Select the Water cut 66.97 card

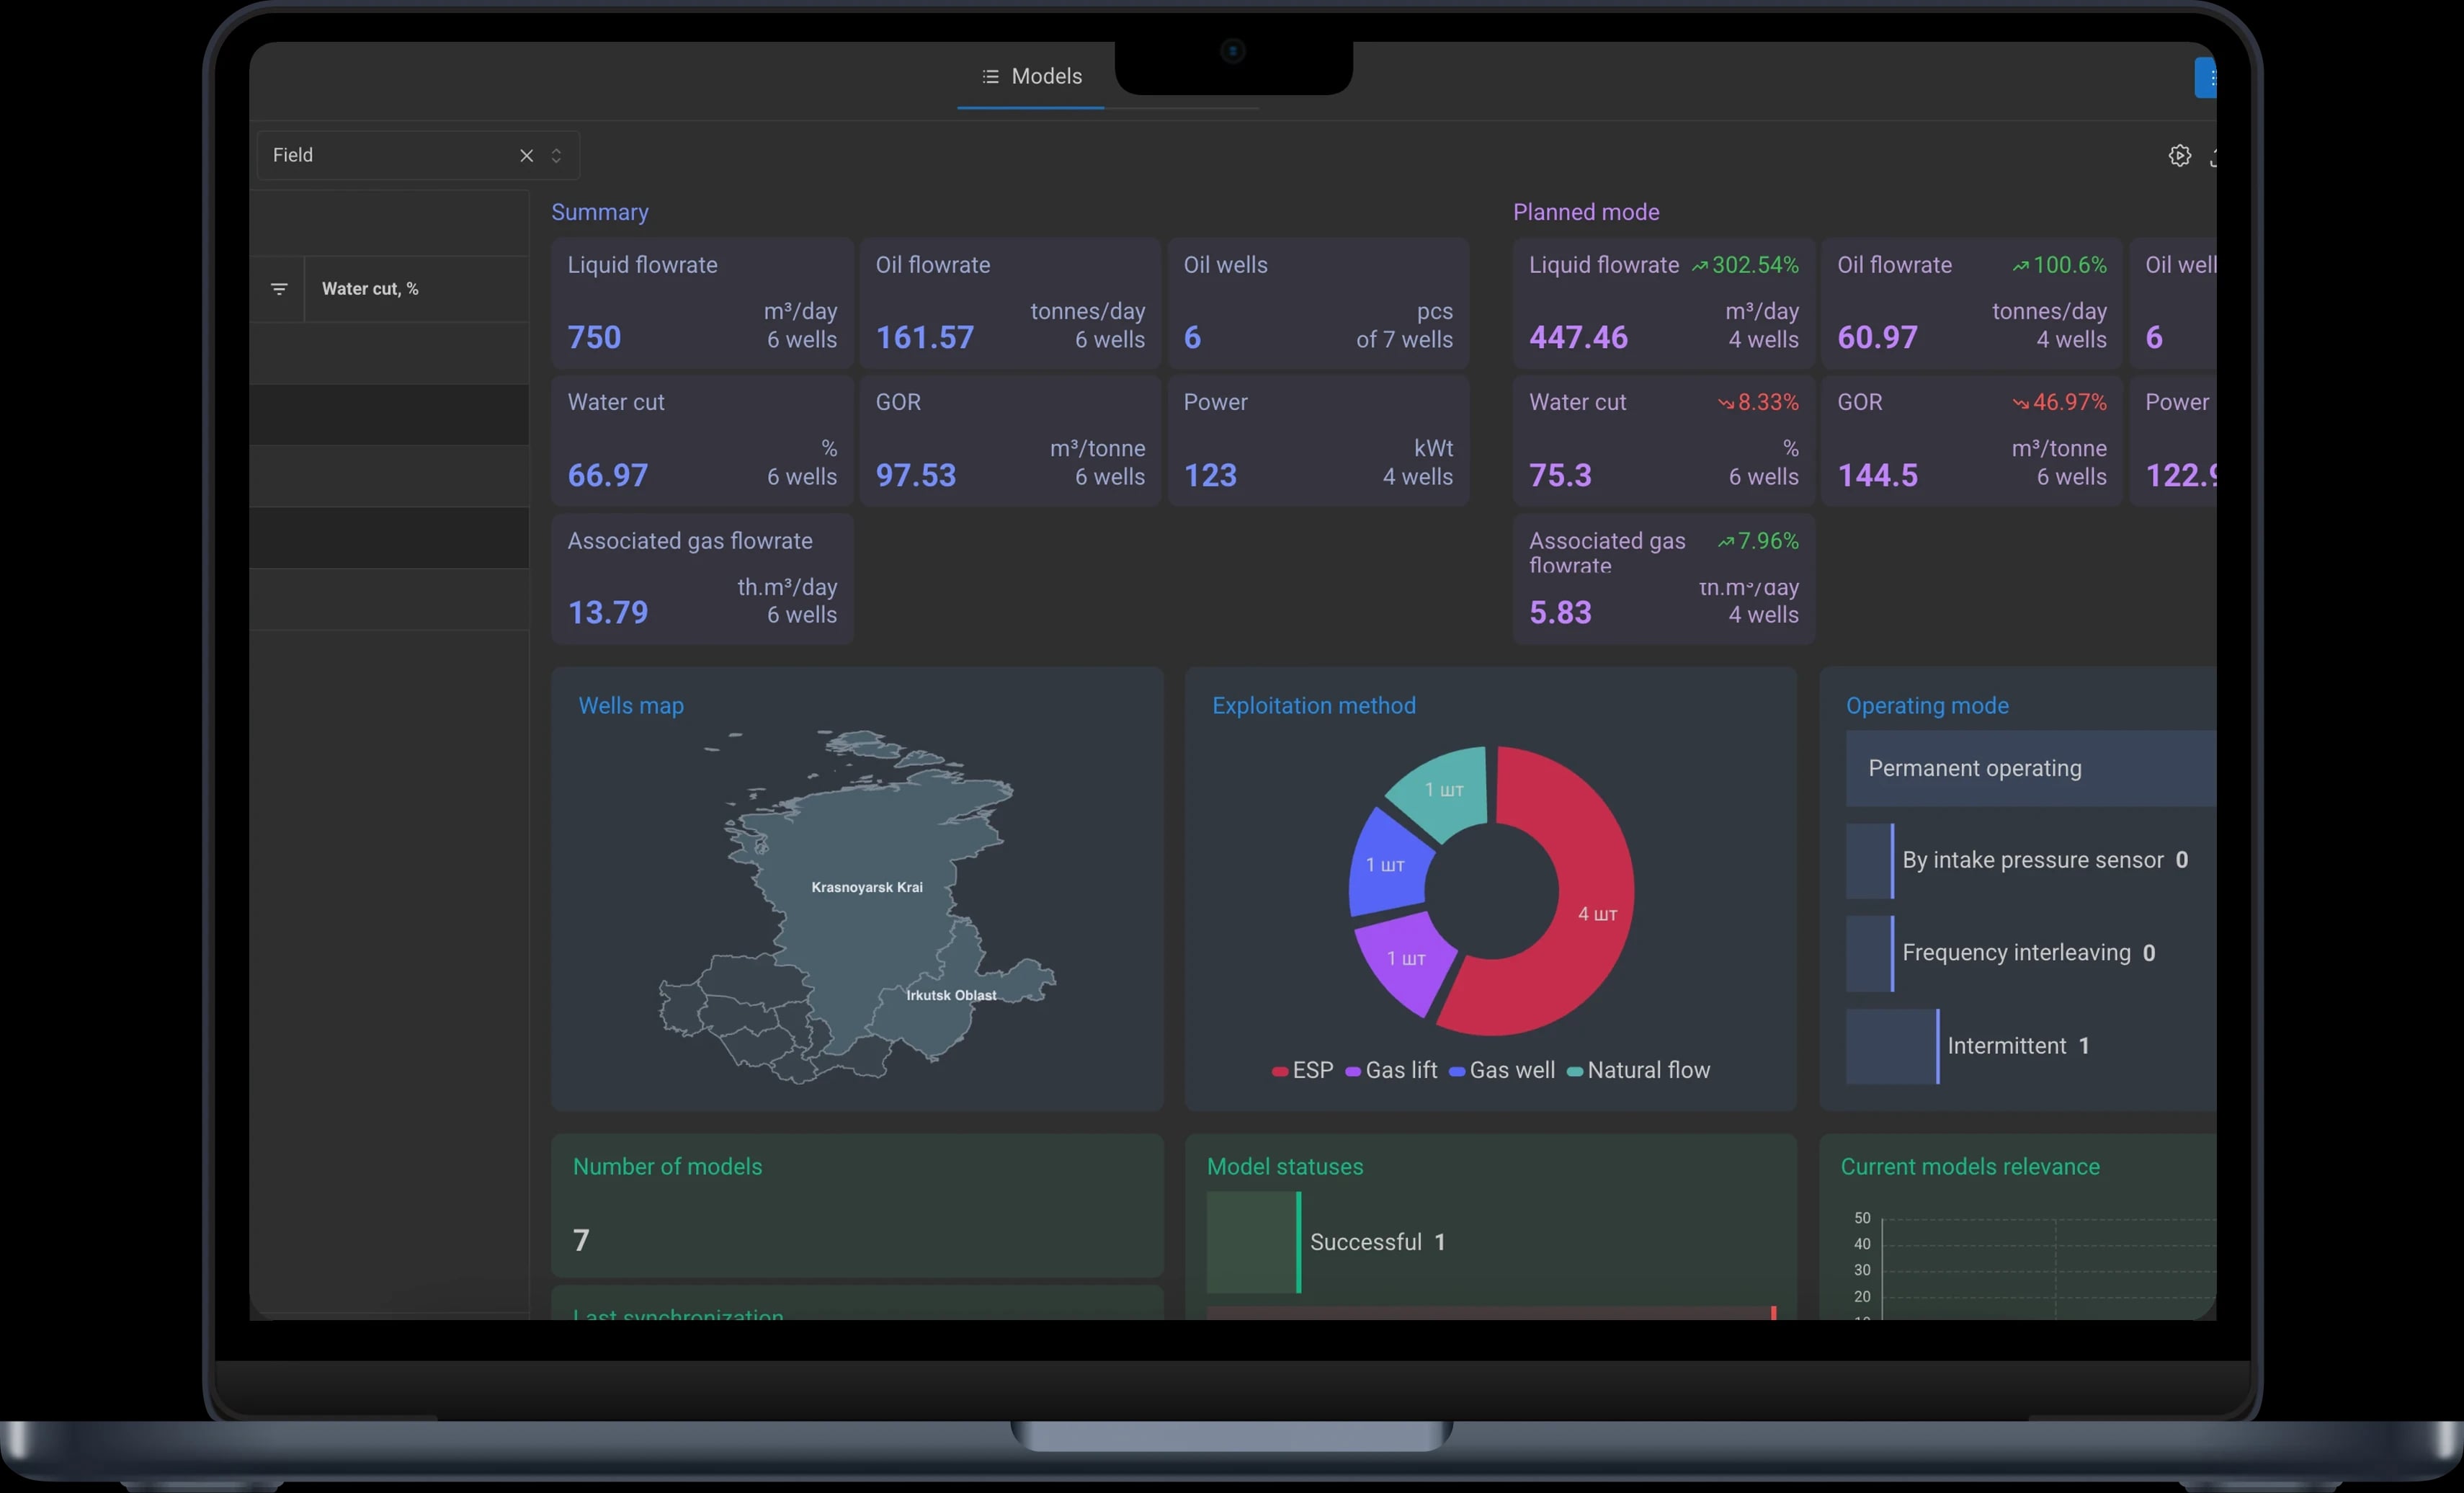702,441
